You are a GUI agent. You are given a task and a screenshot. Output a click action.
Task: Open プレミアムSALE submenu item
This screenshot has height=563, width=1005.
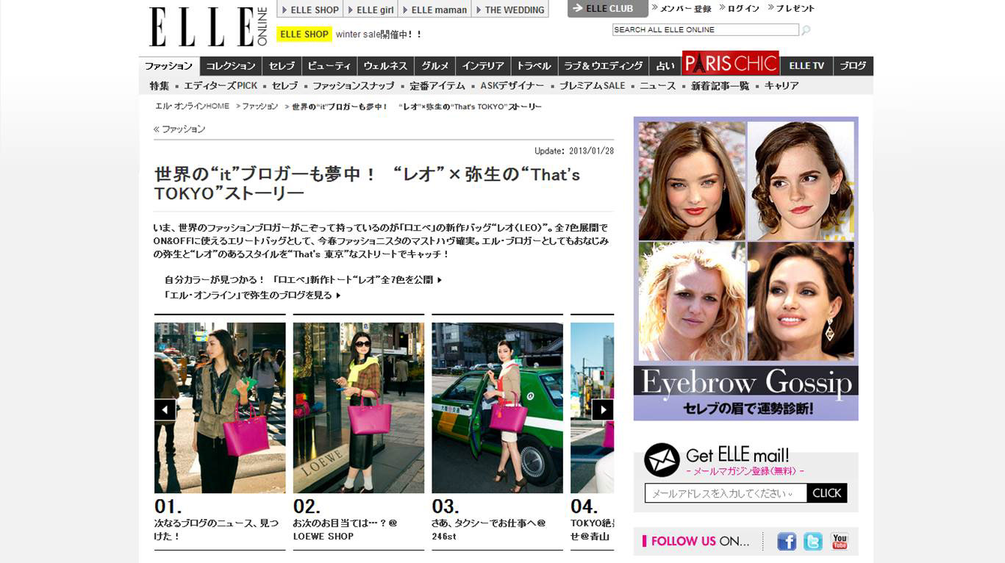[592, 86]
